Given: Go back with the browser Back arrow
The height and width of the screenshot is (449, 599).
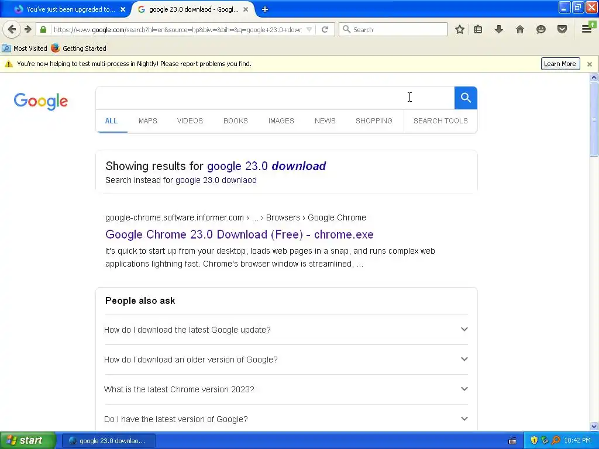Looking at the screenshot, I should [x=12, y=29].
